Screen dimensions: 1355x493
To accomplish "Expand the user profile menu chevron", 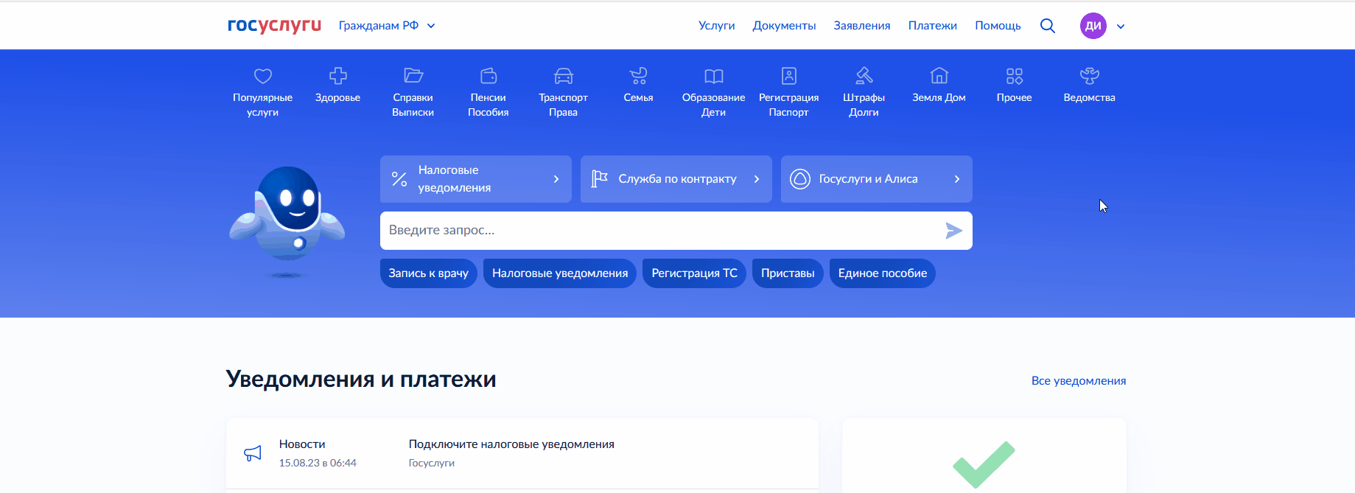I will [1120, 27].
